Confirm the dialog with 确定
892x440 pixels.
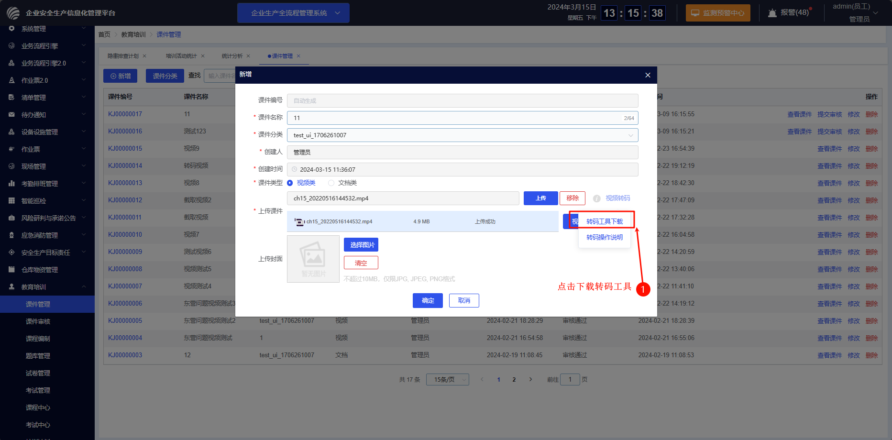click(428, 300)
